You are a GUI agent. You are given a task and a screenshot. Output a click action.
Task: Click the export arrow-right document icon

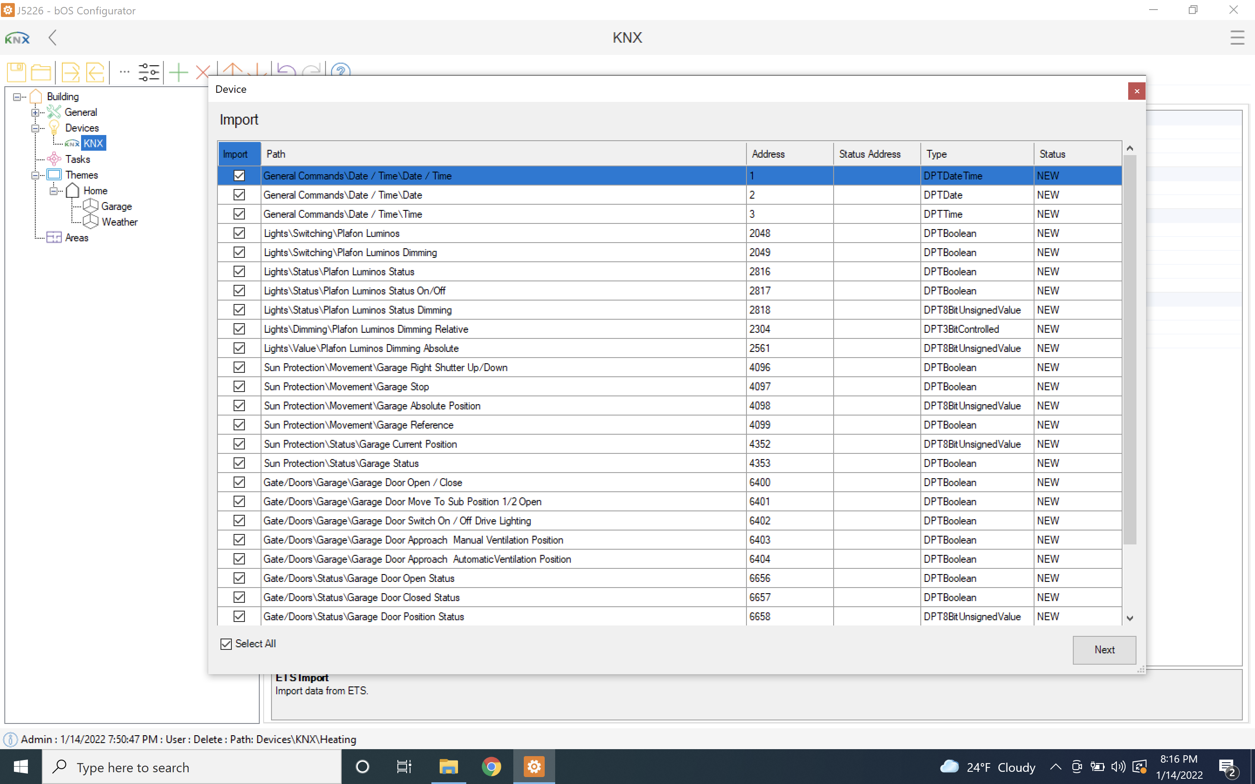coord(70,72)
